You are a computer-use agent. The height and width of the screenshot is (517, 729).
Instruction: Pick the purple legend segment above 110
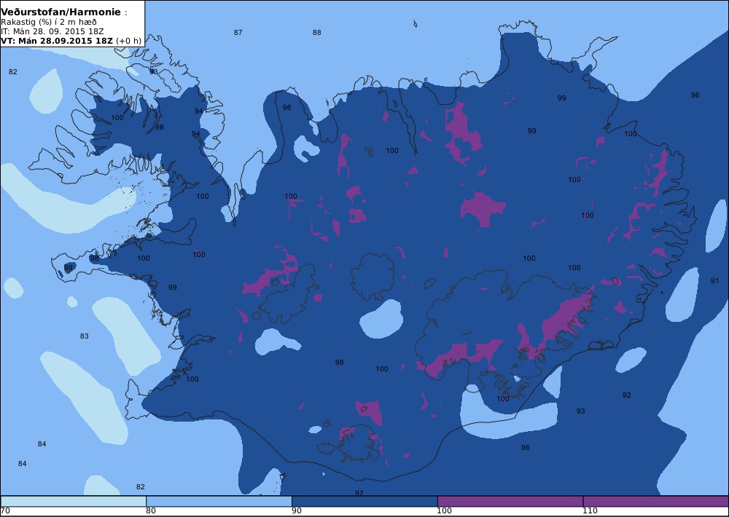656,501
